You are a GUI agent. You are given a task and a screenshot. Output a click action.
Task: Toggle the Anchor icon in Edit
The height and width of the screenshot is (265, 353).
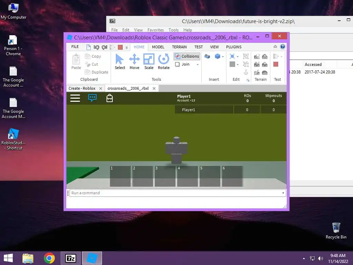(x=245, y=72)
